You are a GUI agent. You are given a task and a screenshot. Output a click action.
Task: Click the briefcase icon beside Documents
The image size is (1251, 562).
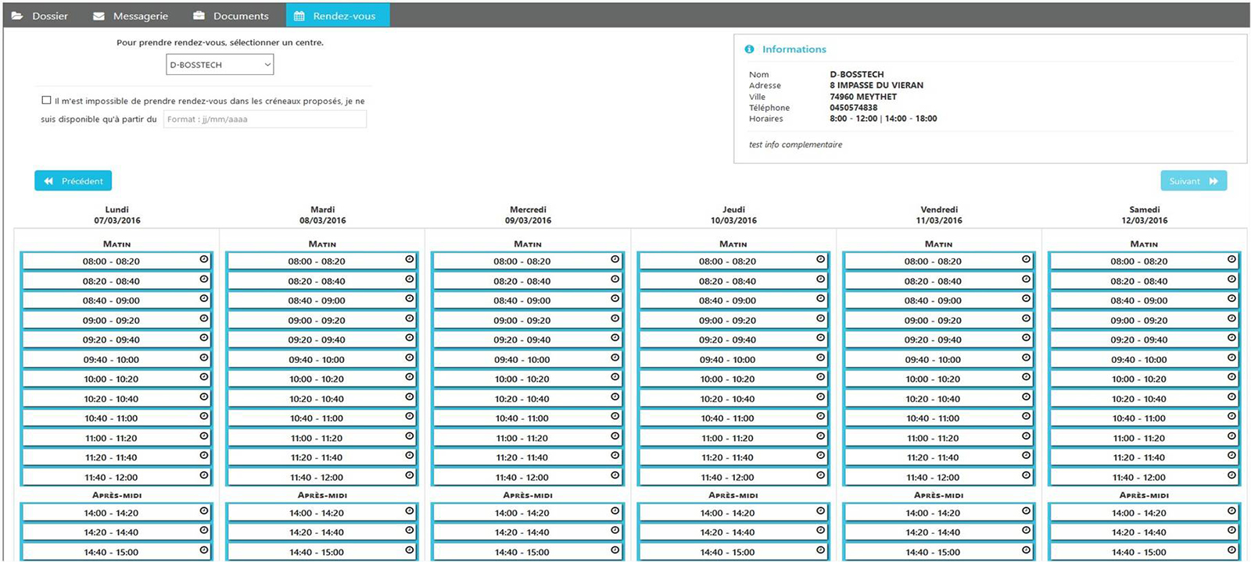pyautogui.click(x=199, y=16)
